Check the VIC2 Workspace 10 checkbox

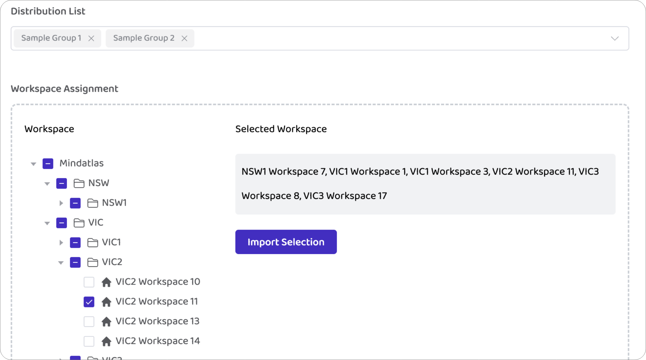click(89, 282)
